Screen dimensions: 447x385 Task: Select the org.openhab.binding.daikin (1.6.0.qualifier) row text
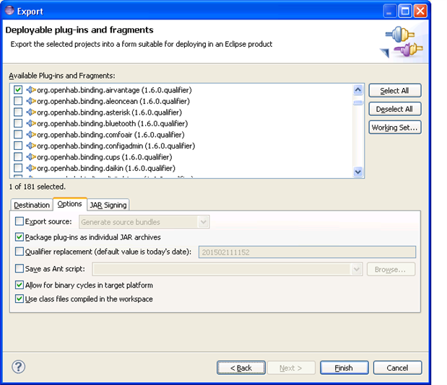pos(106,168)
